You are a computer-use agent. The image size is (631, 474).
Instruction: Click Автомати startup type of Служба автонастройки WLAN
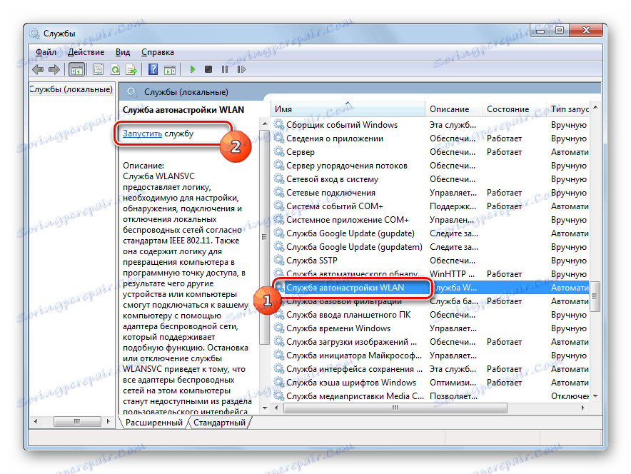click(x=570, y=288)
